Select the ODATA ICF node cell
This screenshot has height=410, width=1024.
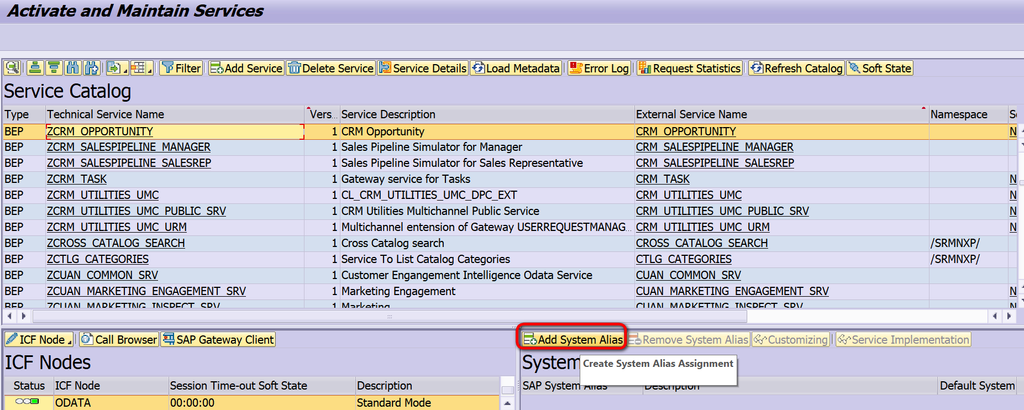[111, 403]
